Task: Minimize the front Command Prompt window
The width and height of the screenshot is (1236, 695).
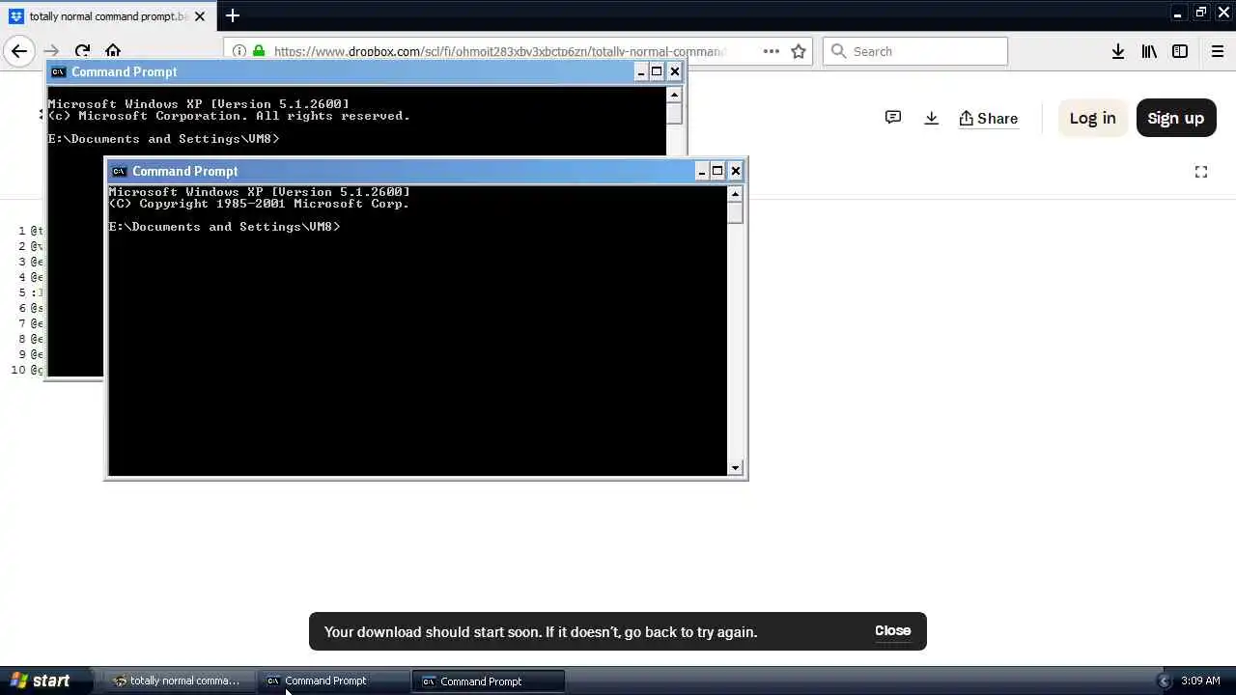Action: click(701, 171)
